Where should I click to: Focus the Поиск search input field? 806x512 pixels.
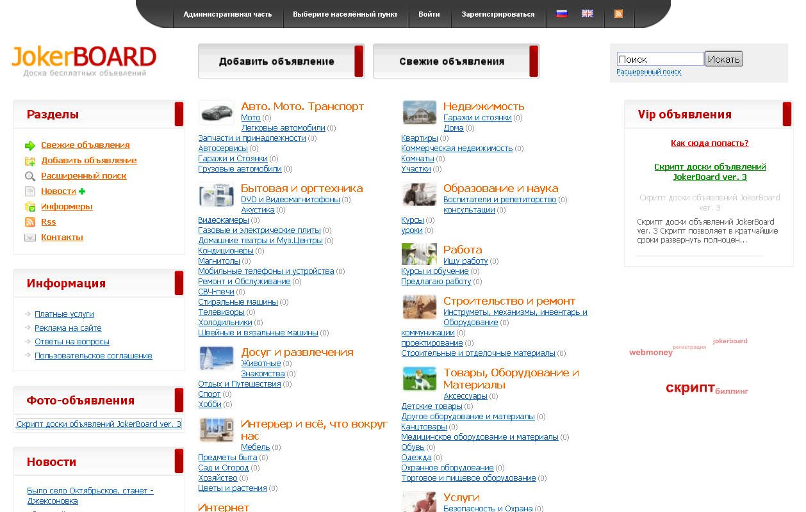[660, 60]
